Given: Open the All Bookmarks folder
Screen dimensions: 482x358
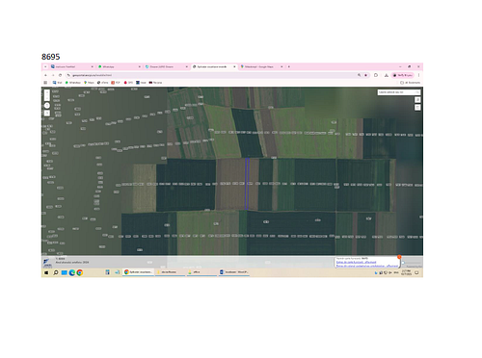Looking at the screenshot, I should tap(411, 83).
